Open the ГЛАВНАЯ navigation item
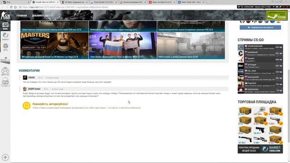Image resolution: width=290 pixels, height=163 pixels. pyautogui.click(x=22, y=15)
